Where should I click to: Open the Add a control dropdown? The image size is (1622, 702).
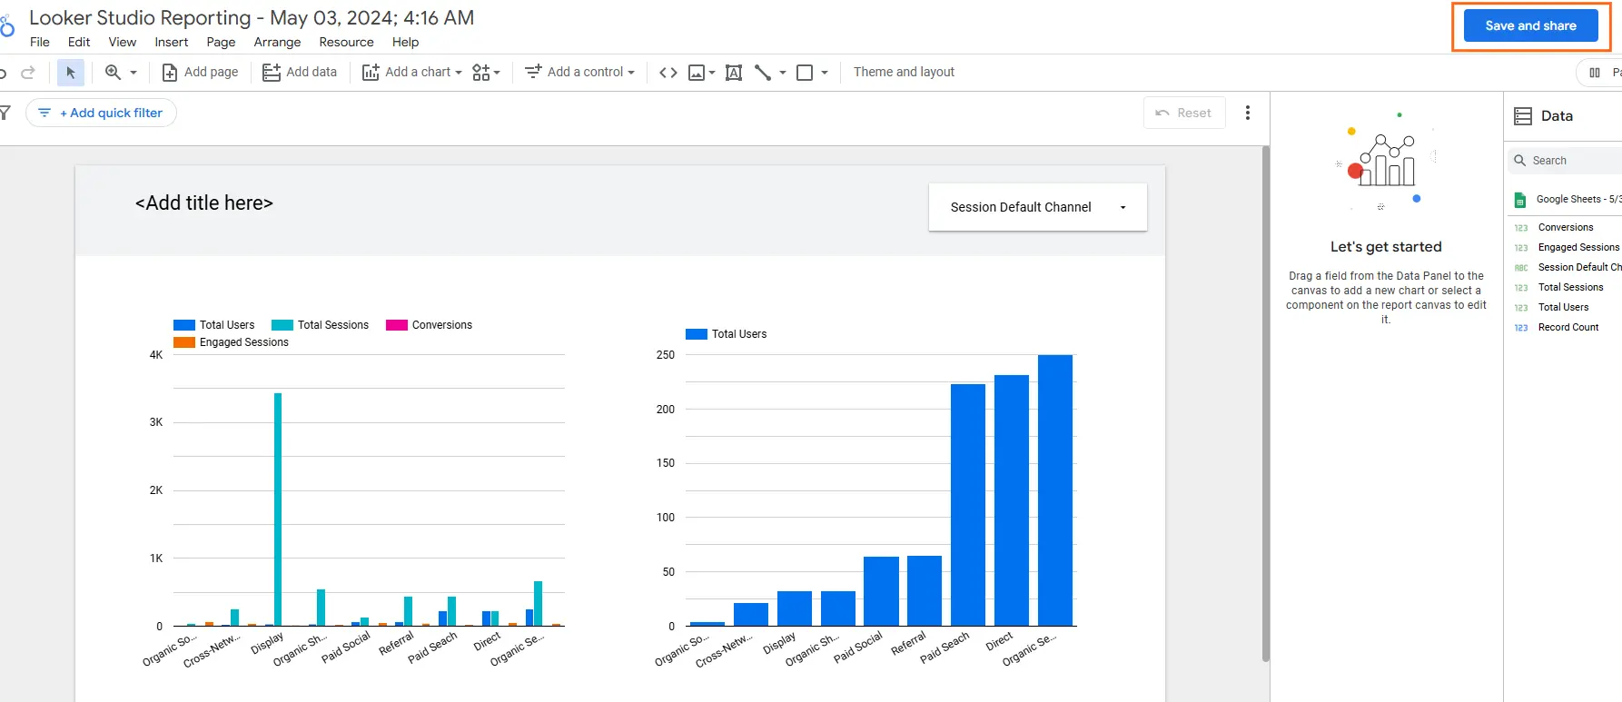pos(580,72)
